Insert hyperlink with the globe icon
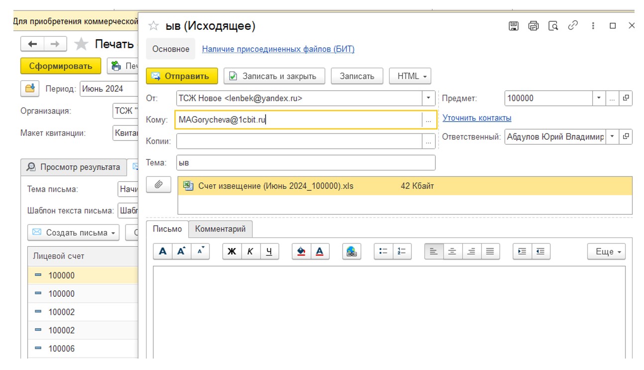 click(352, 251)
